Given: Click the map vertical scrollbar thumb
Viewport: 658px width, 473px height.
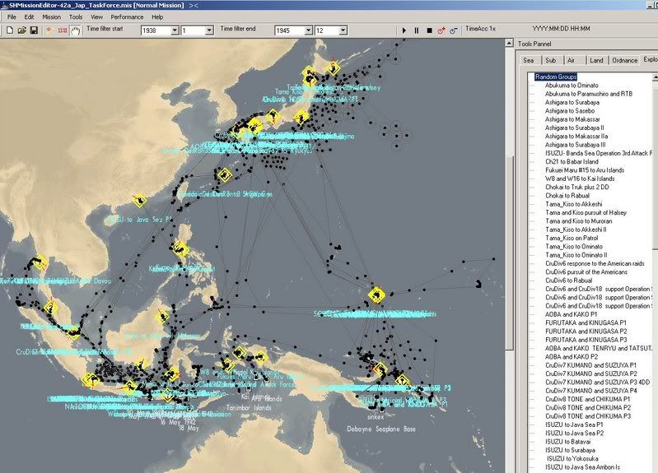Looking at the screenshot, I should (x=509, y=252).
